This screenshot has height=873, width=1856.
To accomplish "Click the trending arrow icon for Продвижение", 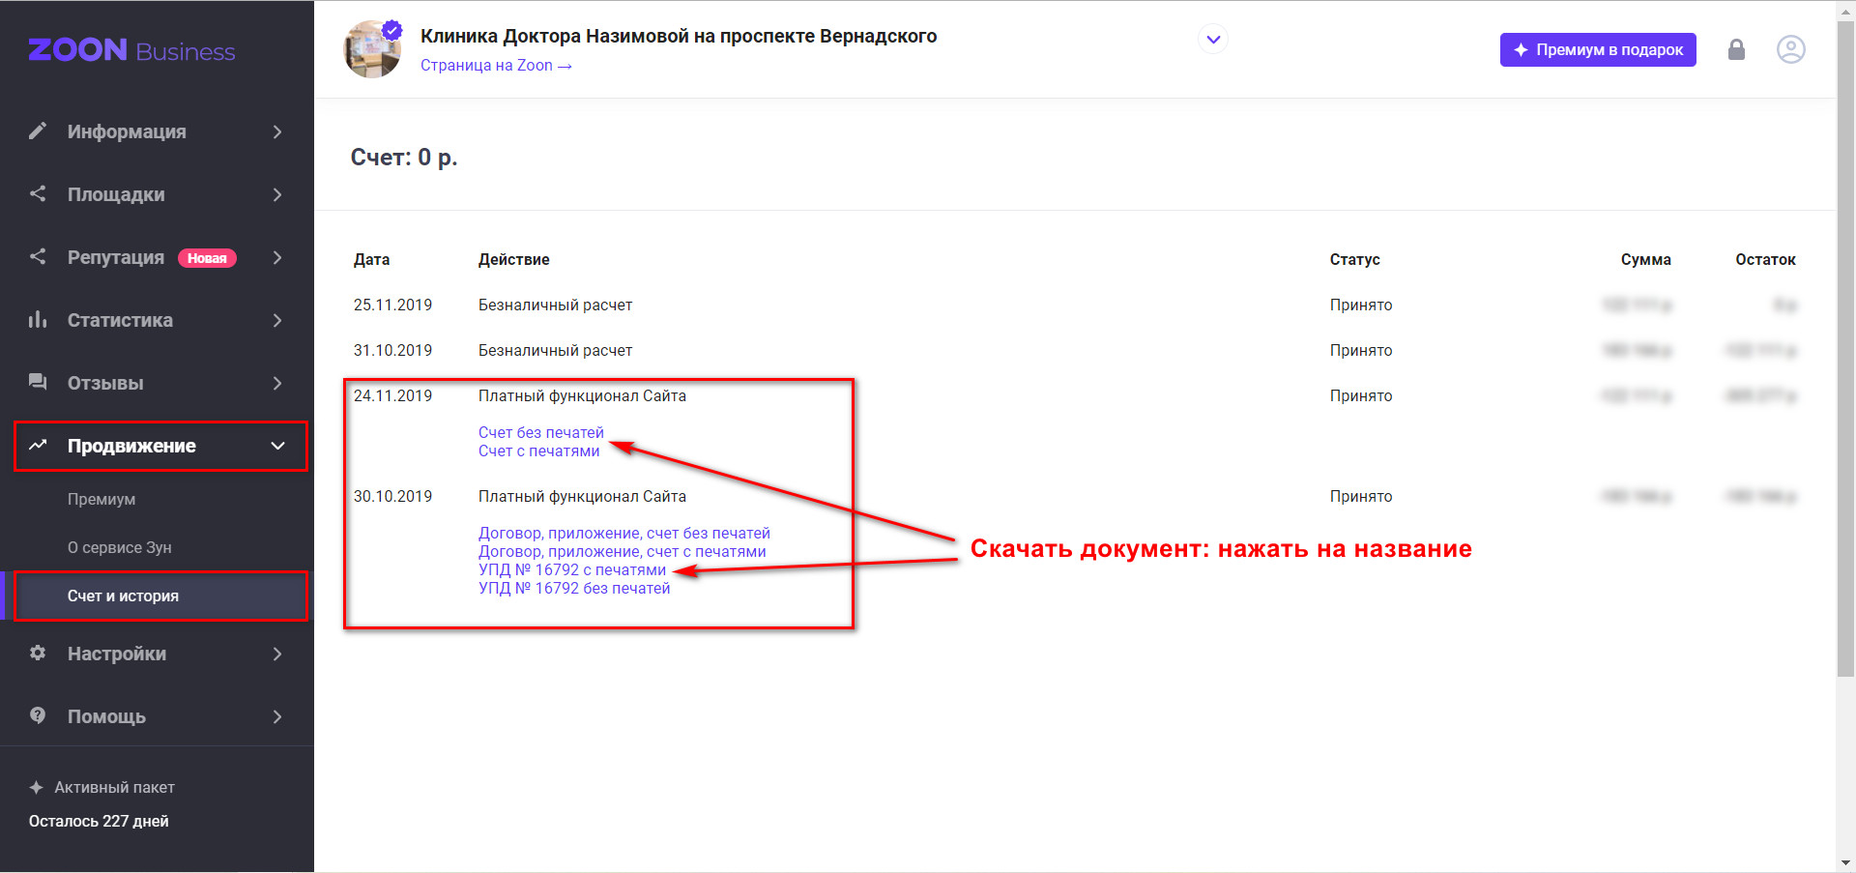I will coord(38,445).
